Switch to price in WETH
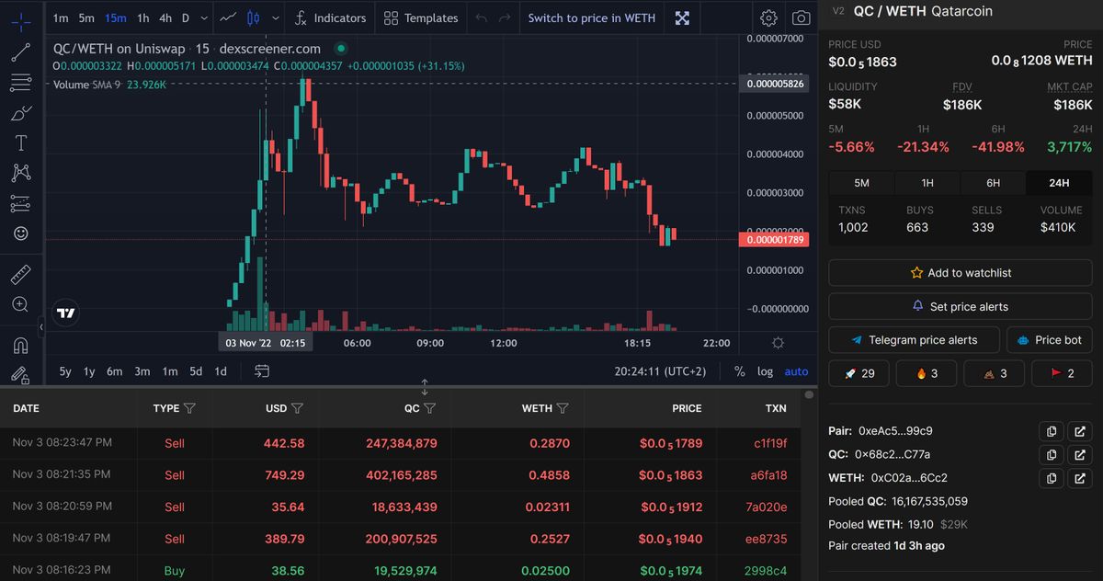 click(x=592, y=18)
